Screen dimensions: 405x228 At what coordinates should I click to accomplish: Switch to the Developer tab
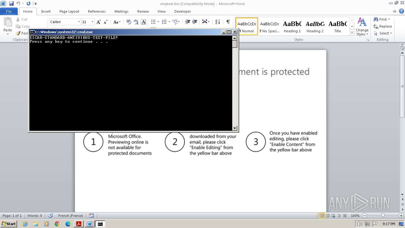tap(183, 11)
